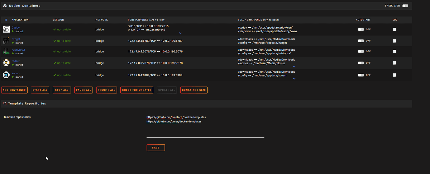Click the Container Size button
This screenshot has width=430, height=174.
coord(194,90)
